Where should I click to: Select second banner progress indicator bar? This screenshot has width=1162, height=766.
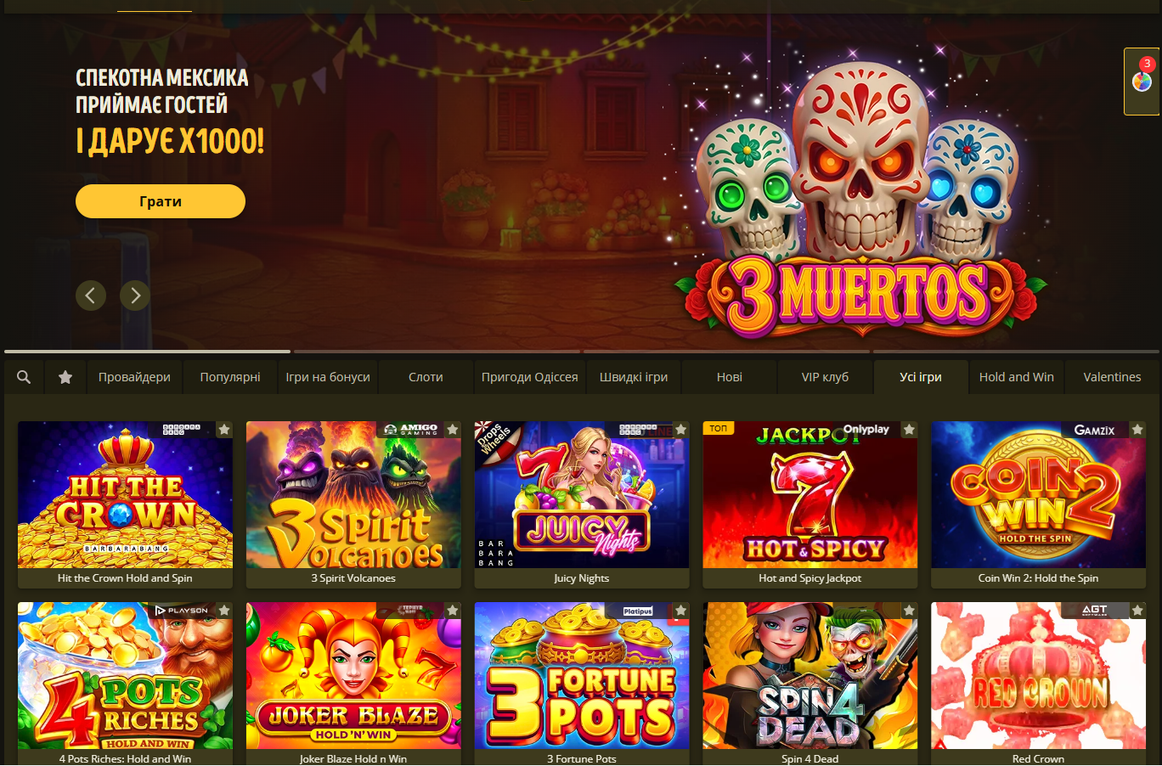point(437,351)
